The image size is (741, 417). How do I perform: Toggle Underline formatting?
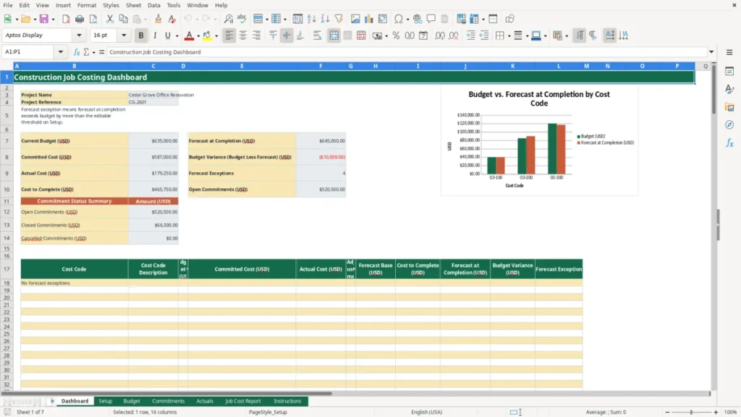(168, 35)
